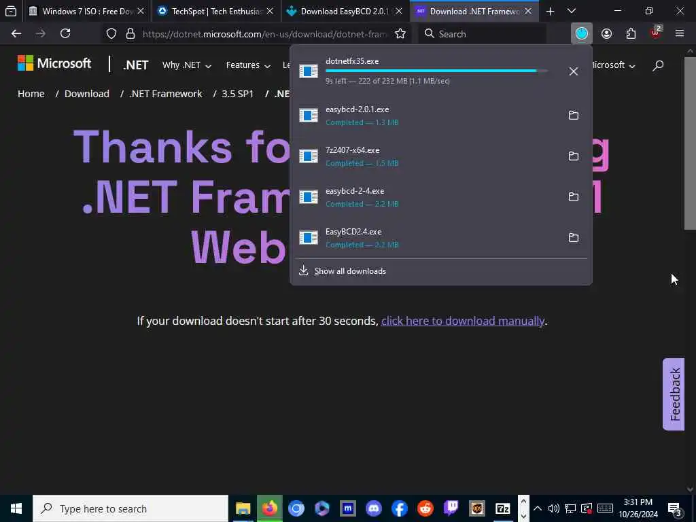Screen dimensions: 696x522
Task: Cancel the dotnetfx35.exe download
Action: 574,71
